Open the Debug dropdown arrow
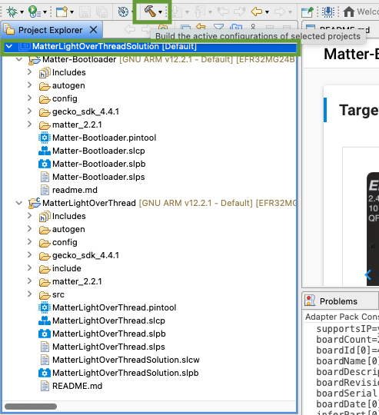This screenshot has height=415, width=379. (x=22, y=12)
